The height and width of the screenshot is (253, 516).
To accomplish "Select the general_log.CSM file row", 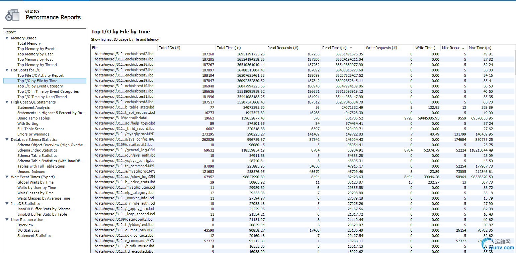I will pos(292,150).
